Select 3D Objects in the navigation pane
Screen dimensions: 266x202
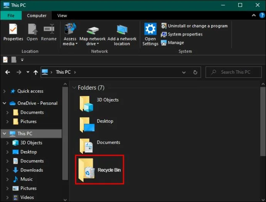coord(31,143)
